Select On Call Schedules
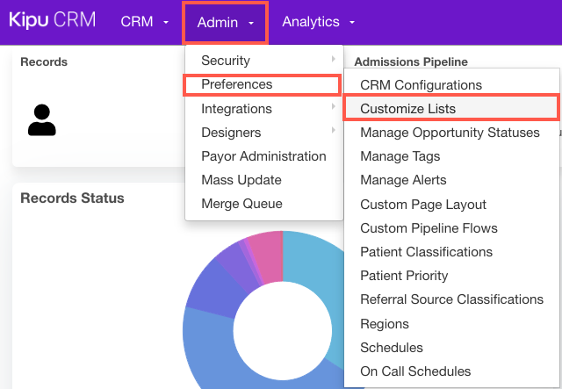This screenshot has height=389, width=562. pyautogui.click(x=415, y=371)
